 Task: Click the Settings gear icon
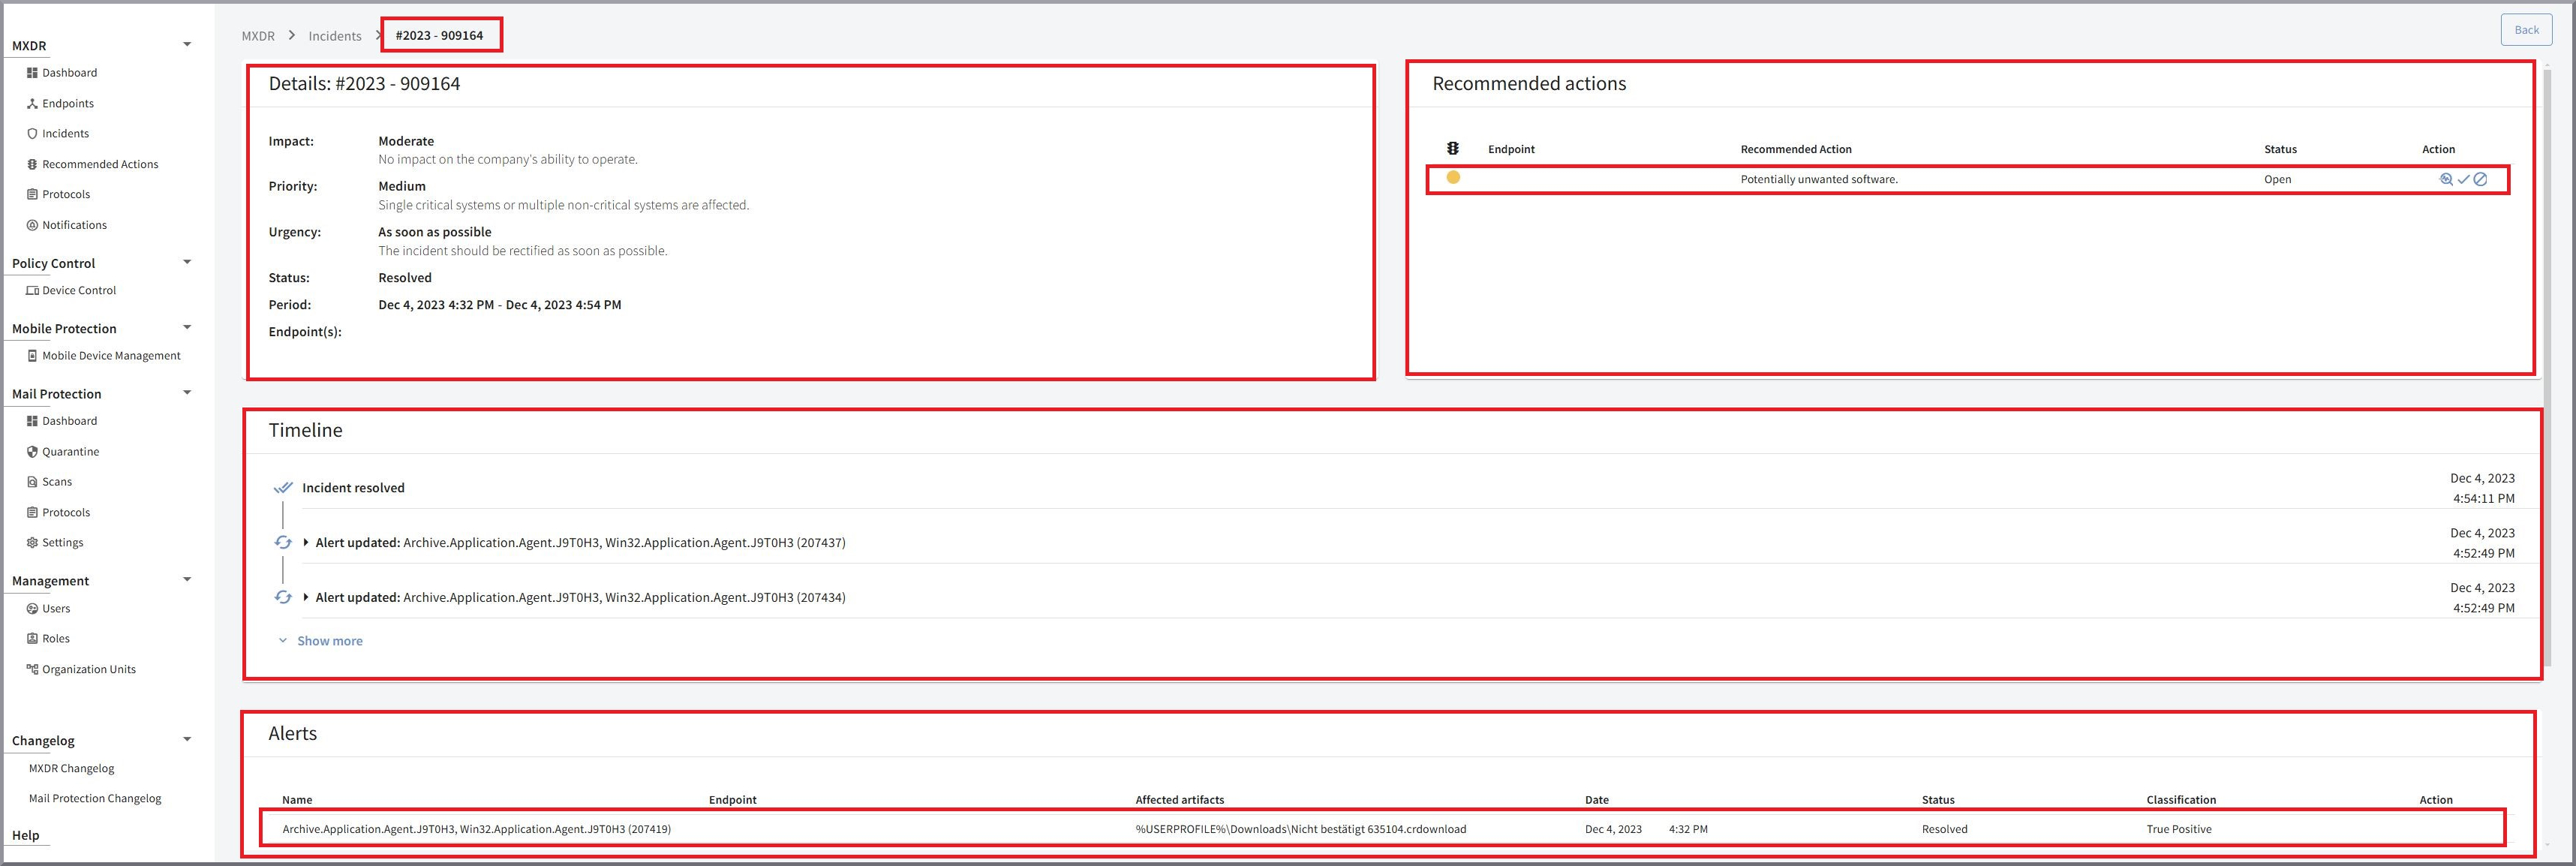(x=32, y=543)
